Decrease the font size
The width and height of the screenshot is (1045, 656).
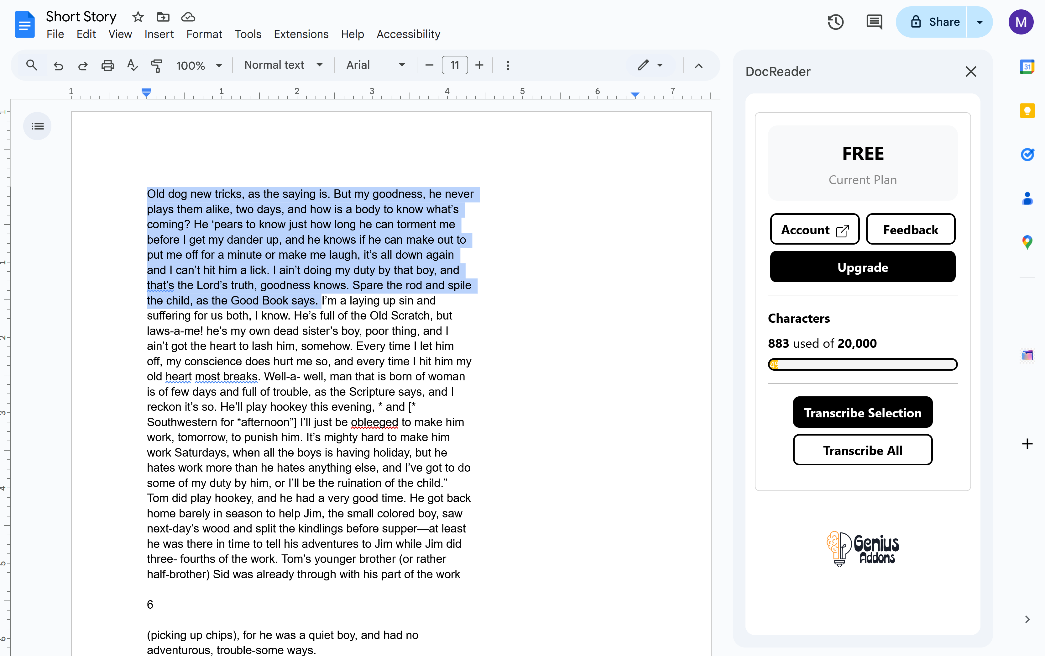[429, 65]
